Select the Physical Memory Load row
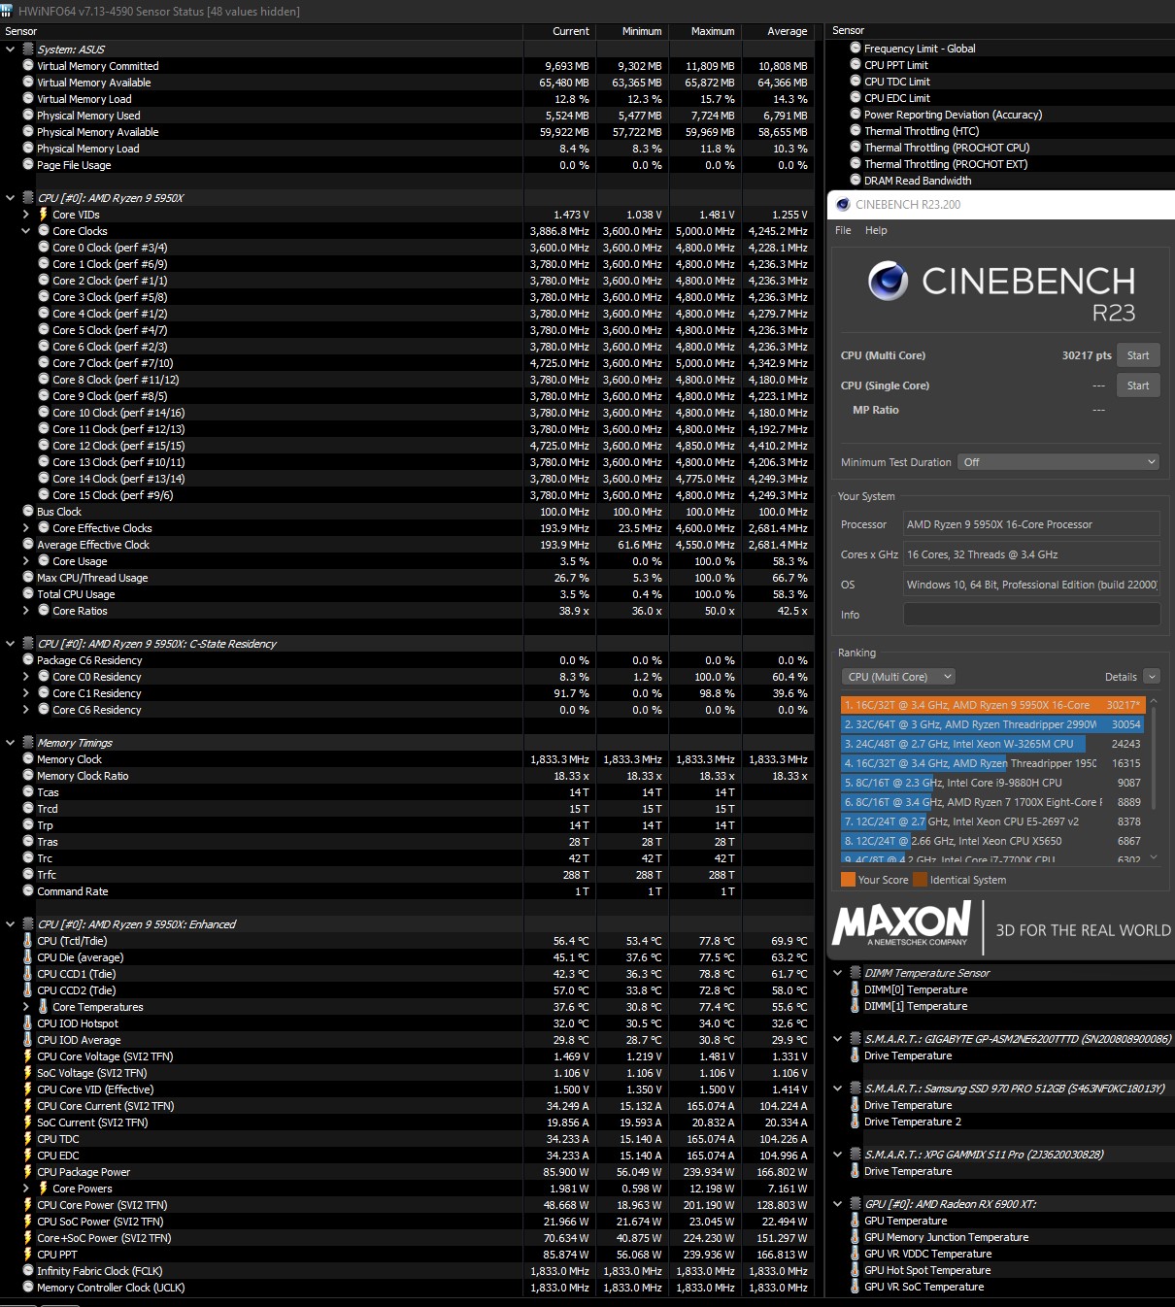The image size is (1175, 1307). pos(407,148)
